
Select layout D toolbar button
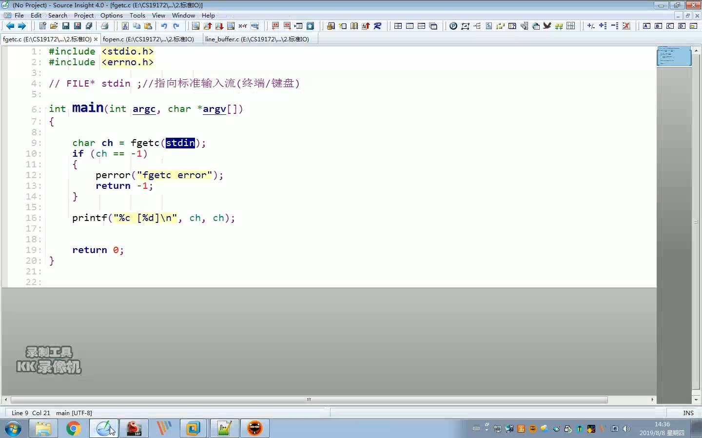pos(682,26)
